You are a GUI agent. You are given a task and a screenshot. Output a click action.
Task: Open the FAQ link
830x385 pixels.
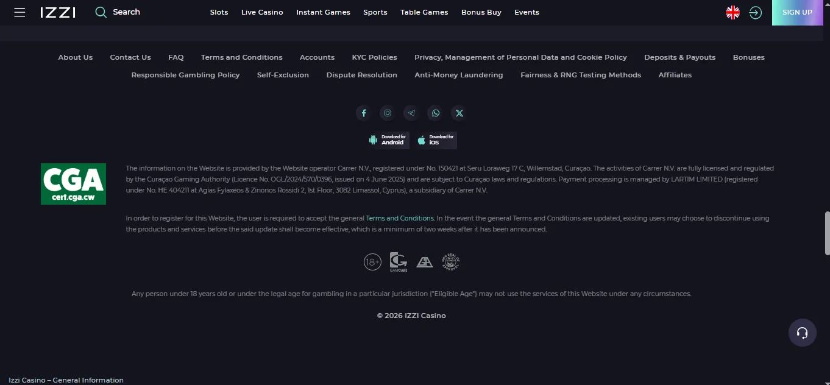(176, 57)
